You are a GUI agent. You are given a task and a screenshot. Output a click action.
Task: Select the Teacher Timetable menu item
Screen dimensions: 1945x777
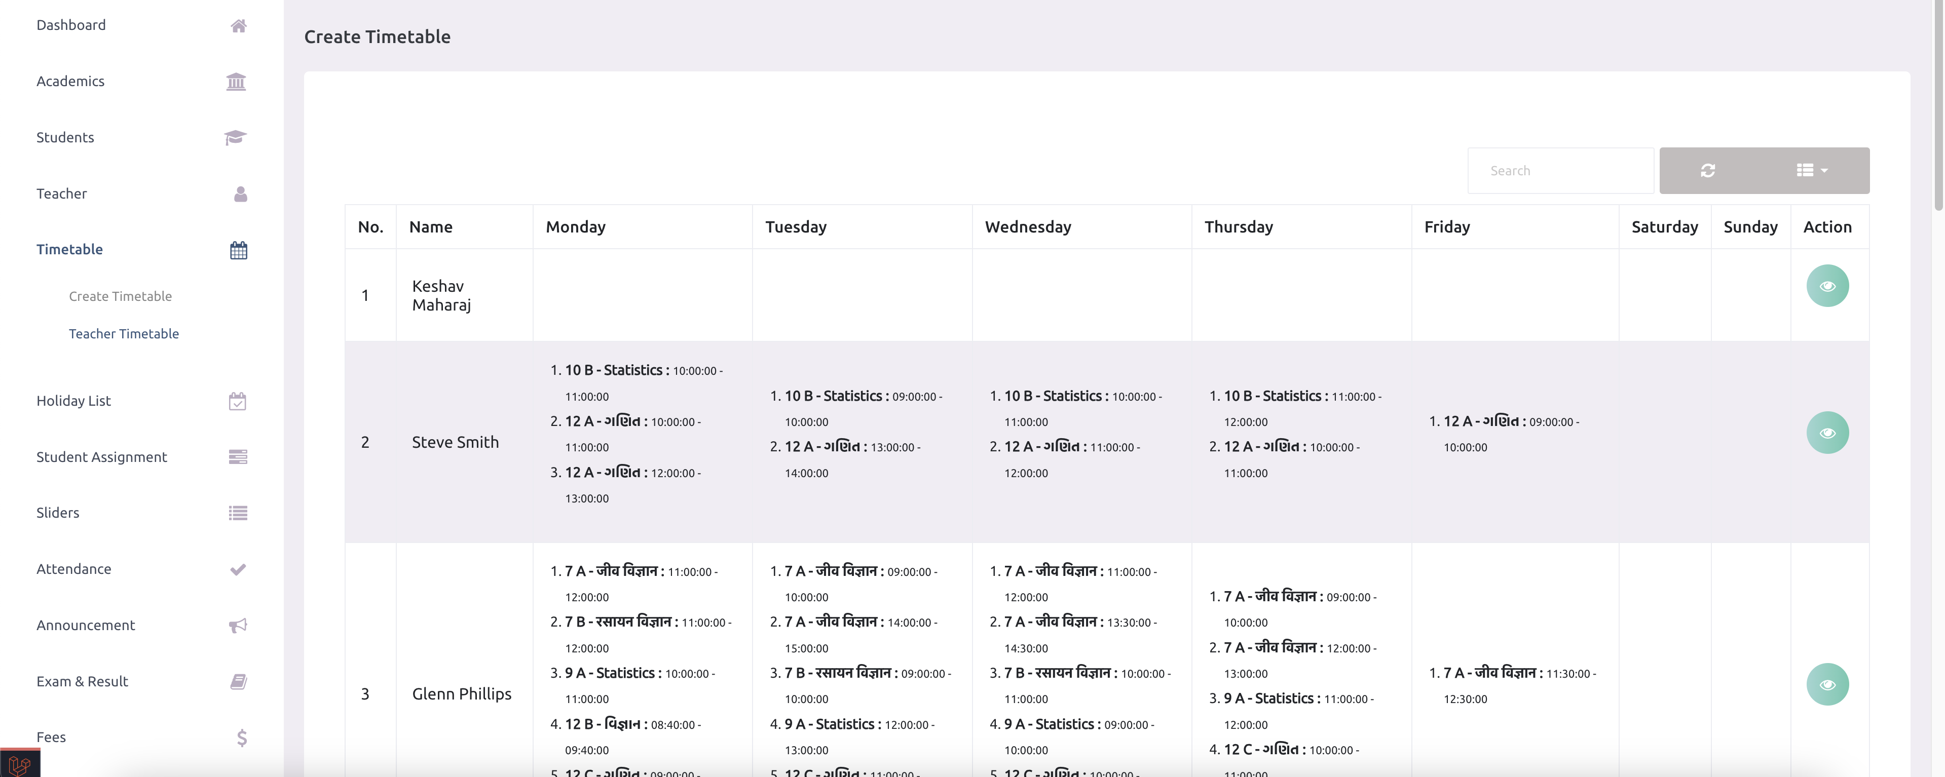pyautogui.click(x=124, y=333)
